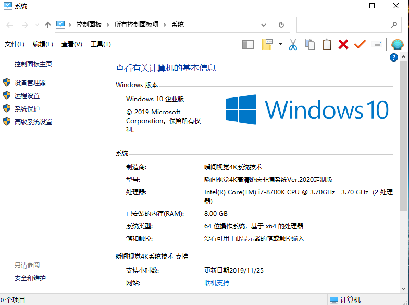Click '没有可用于此显示器的笔或触控输入' text
The width and height of the screenshot is (409, 305).
click(254, 239)
